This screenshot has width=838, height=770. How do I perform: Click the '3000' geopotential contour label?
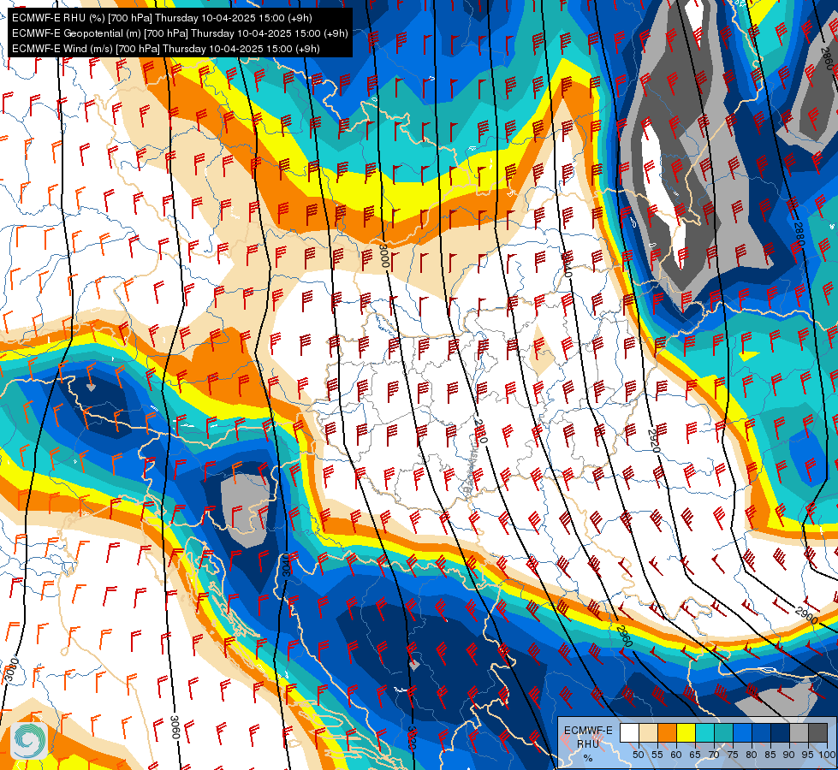tap(383, 255)
